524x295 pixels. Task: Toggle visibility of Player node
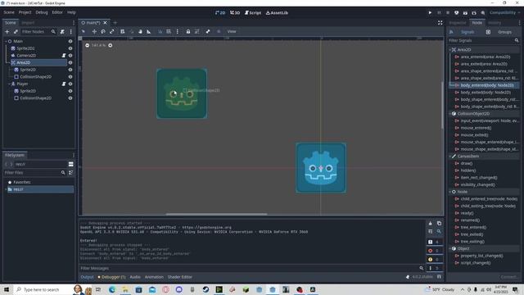pyautogui.click(x=70, y=84)
